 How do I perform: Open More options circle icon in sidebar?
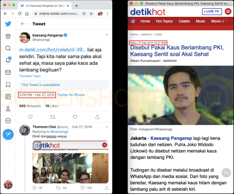click(x=8, y=121)
